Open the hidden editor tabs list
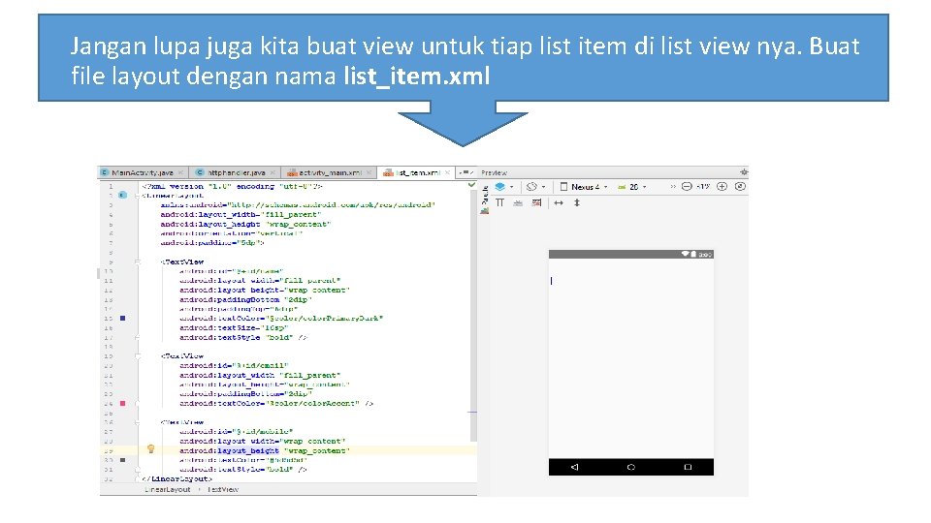This screenshot has width=931, height=523. (x=465, y=172)
